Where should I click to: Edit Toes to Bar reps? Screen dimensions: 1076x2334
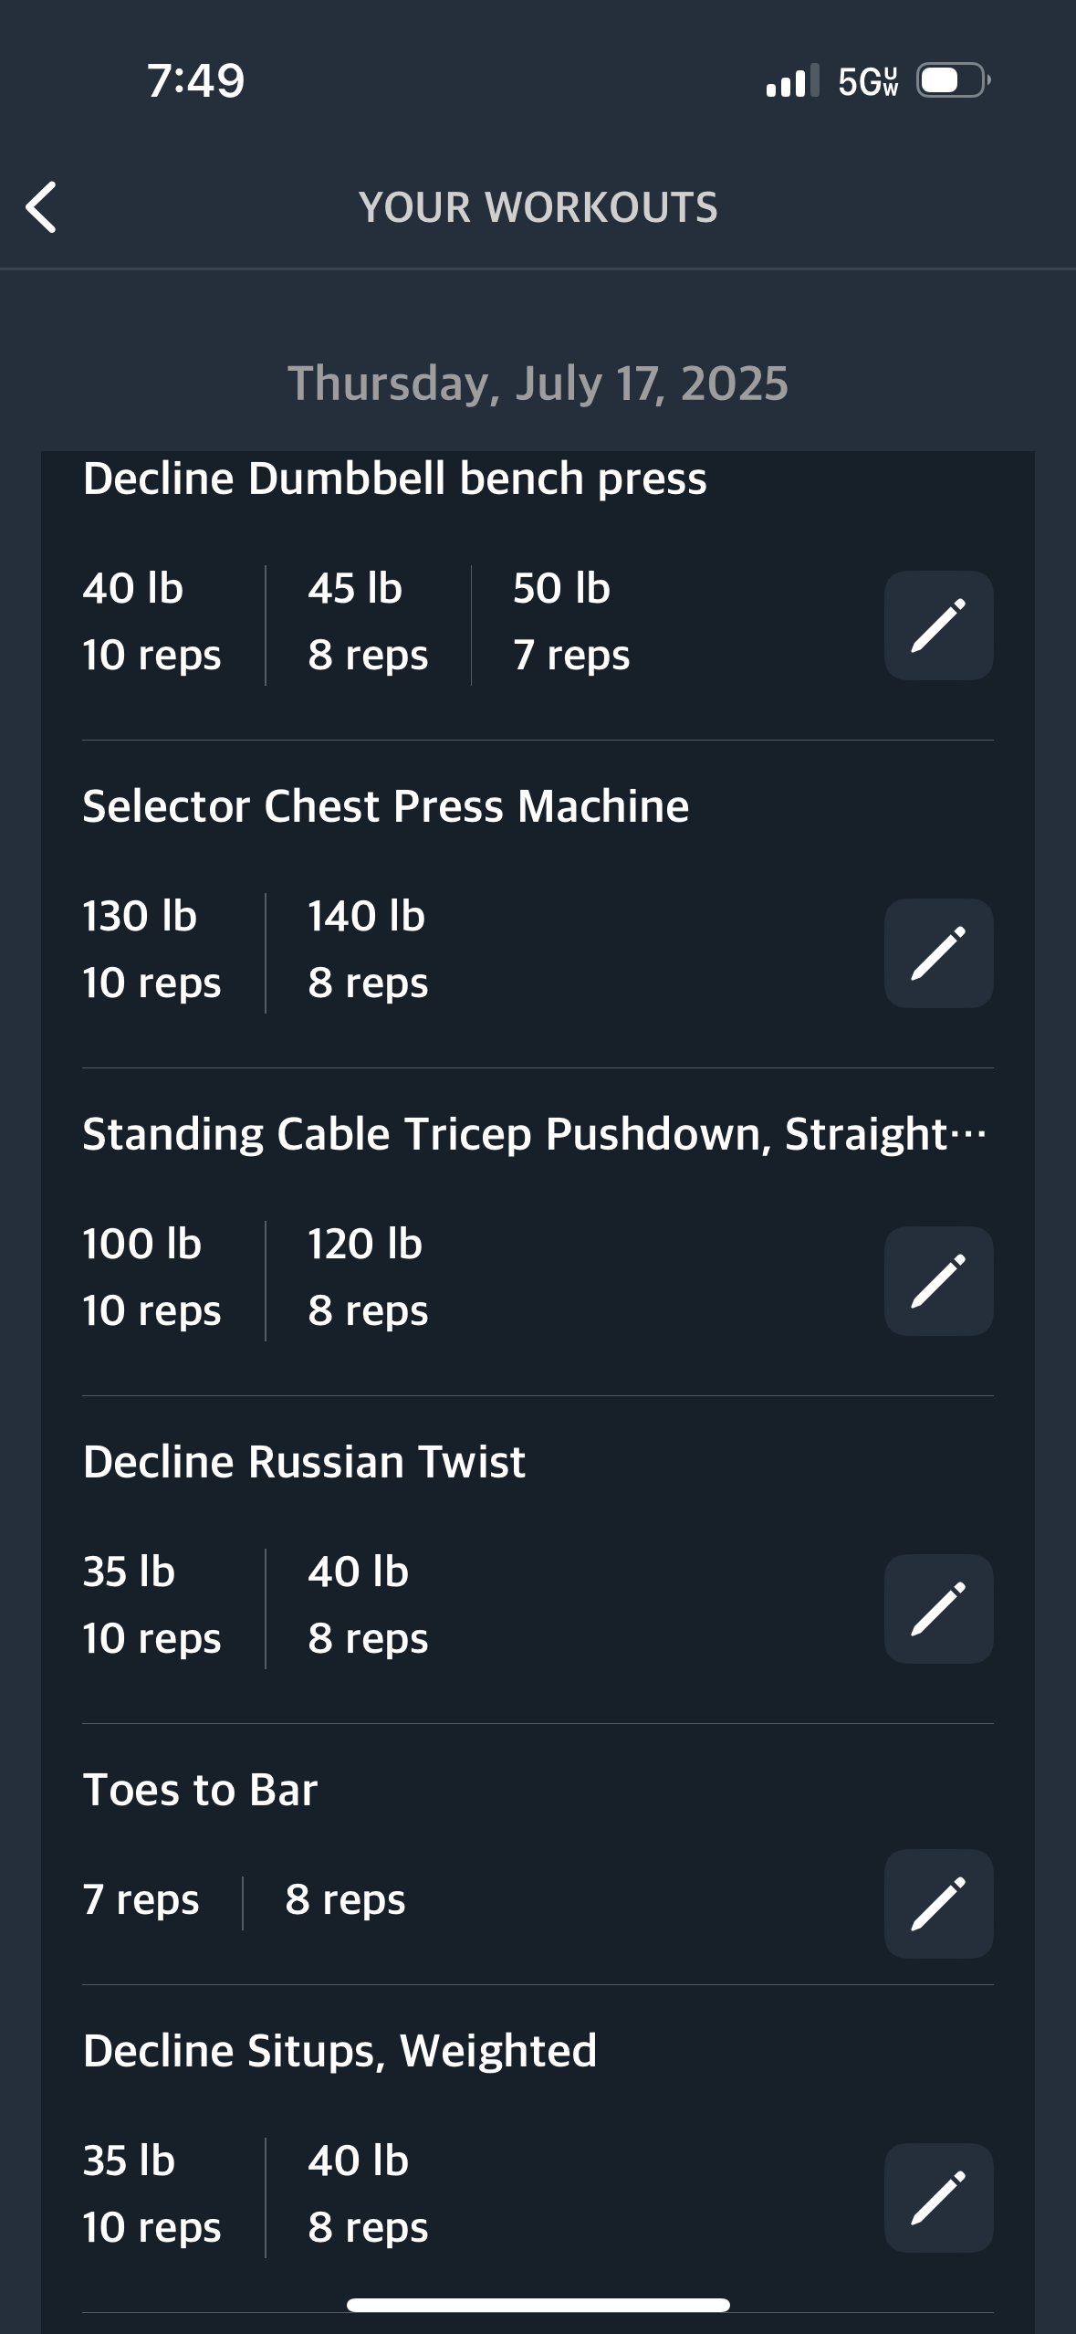tap(938, 1904)
